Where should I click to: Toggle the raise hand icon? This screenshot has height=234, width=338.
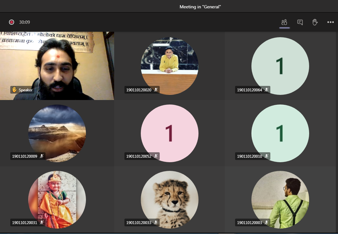pos(315,22)
